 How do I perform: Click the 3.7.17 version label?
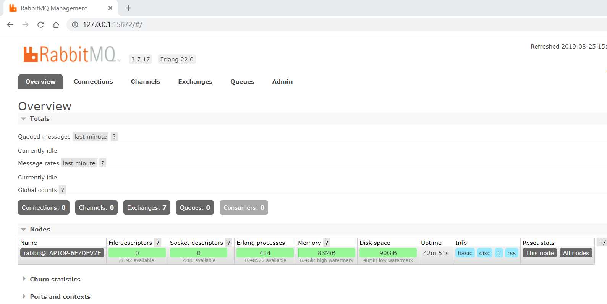click(140, 59)
